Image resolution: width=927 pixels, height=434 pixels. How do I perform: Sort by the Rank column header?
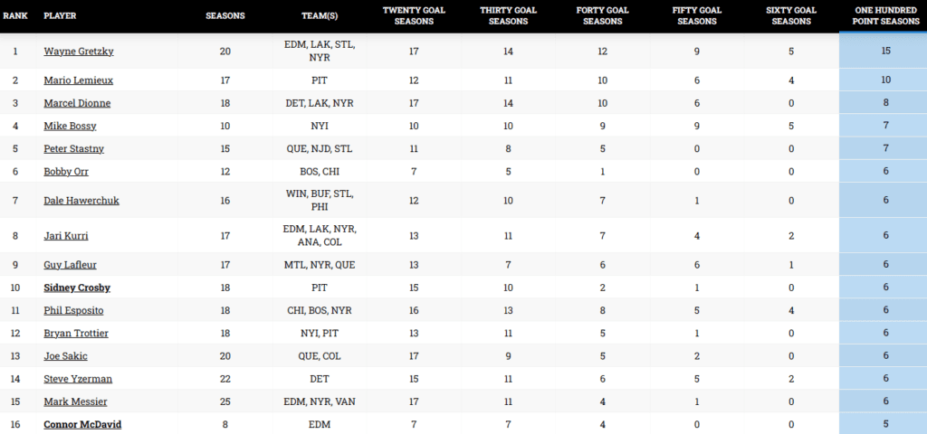15,16
